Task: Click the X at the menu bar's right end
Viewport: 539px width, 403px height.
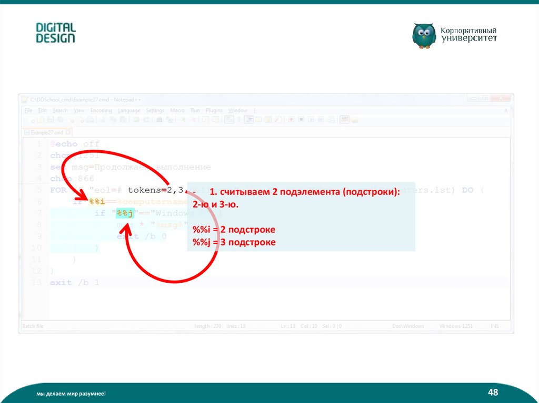Action: pos(506,110)
